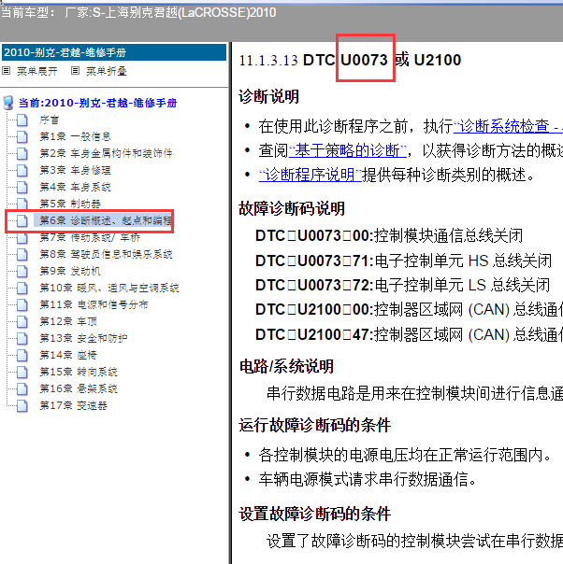Click the page icon next to 第9章 发动机
This screenshot has width=563, height=564.
[x=22, y=271]
